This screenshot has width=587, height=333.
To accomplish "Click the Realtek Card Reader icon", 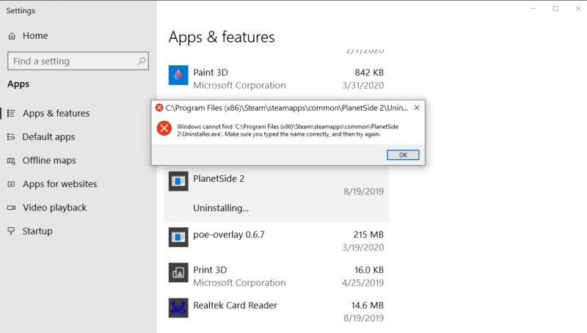I will [x=178, y=308].
